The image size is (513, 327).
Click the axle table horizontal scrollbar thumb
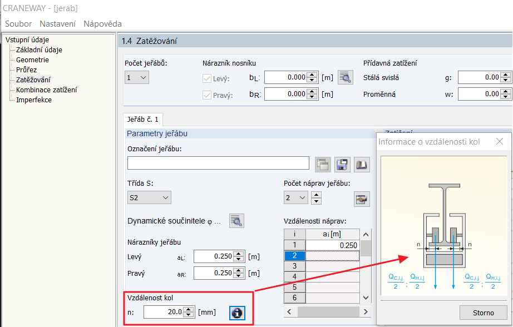coord(328,311)
